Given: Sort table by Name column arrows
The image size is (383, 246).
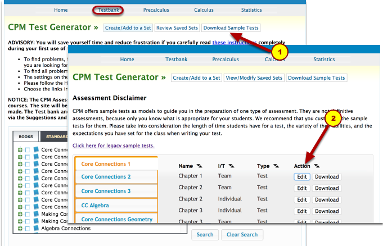Looking at the screenshot, I should pos(200,166).
